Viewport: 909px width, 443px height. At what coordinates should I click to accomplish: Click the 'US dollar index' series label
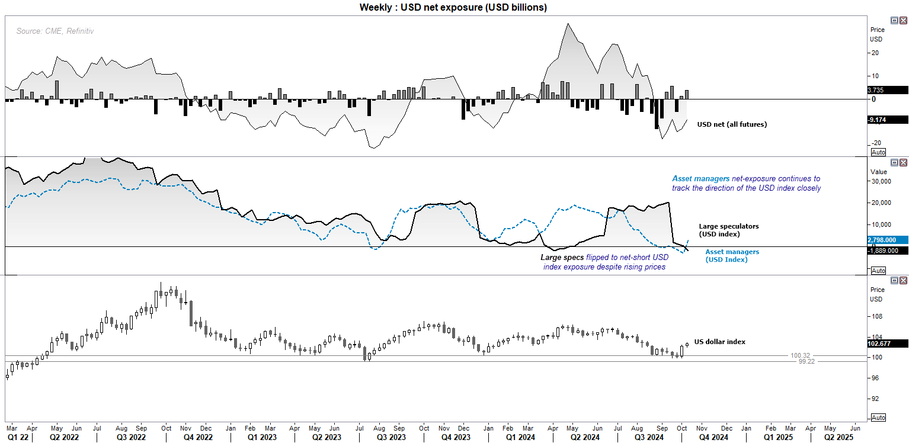720,342
